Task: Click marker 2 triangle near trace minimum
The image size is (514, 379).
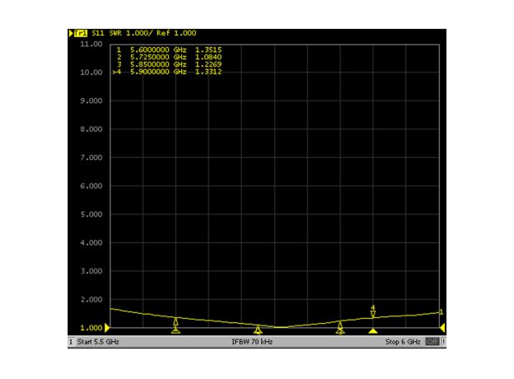Action: pos(258,329)
